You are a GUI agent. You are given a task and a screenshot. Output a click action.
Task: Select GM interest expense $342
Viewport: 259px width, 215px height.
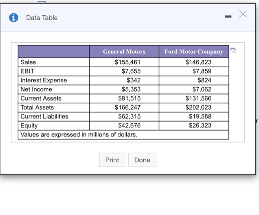(x=134, y=80)
